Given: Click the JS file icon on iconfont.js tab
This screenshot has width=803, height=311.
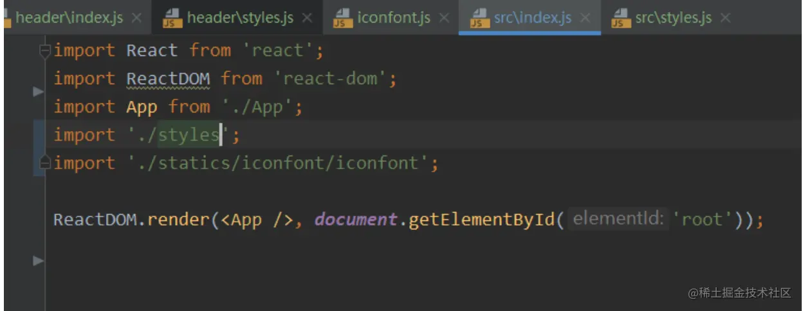Looking at the screenshot, I should point(343,18).
